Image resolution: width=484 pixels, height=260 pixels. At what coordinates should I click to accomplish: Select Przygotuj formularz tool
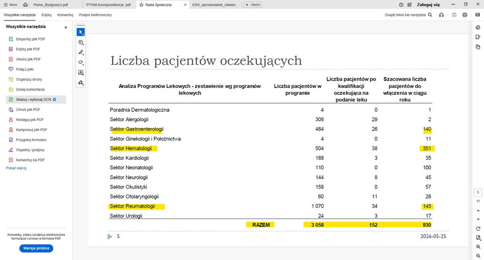(x=36, y=140)
